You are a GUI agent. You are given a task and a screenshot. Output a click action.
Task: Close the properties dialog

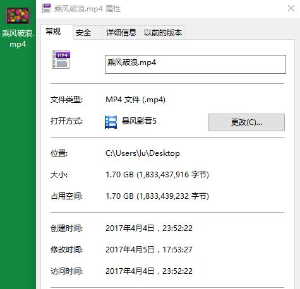coord(291,8)
